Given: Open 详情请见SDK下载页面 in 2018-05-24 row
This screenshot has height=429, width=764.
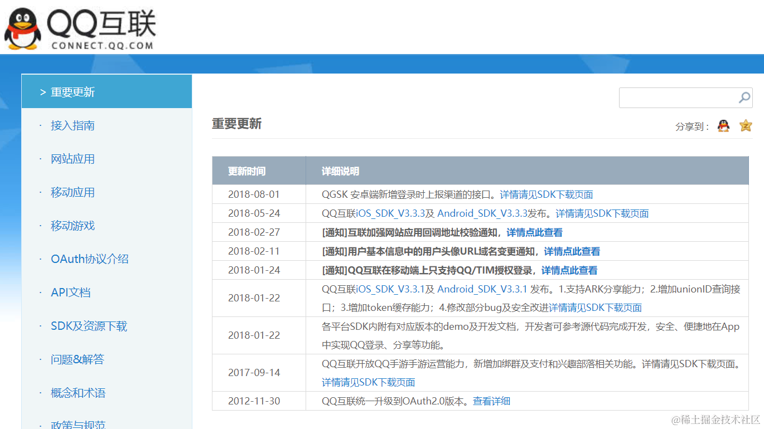Looking at the screenshot, I should pyautogui.click(x=602, y=213).
